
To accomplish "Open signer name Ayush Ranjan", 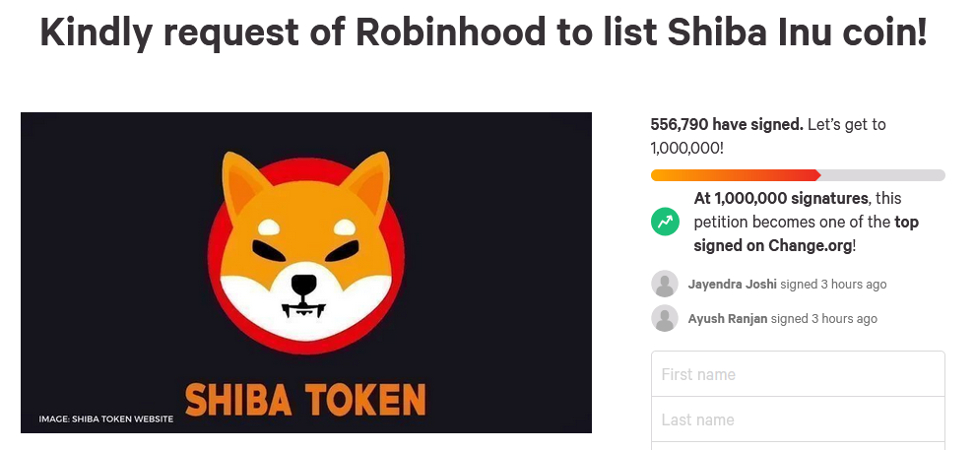I will 728,319.
